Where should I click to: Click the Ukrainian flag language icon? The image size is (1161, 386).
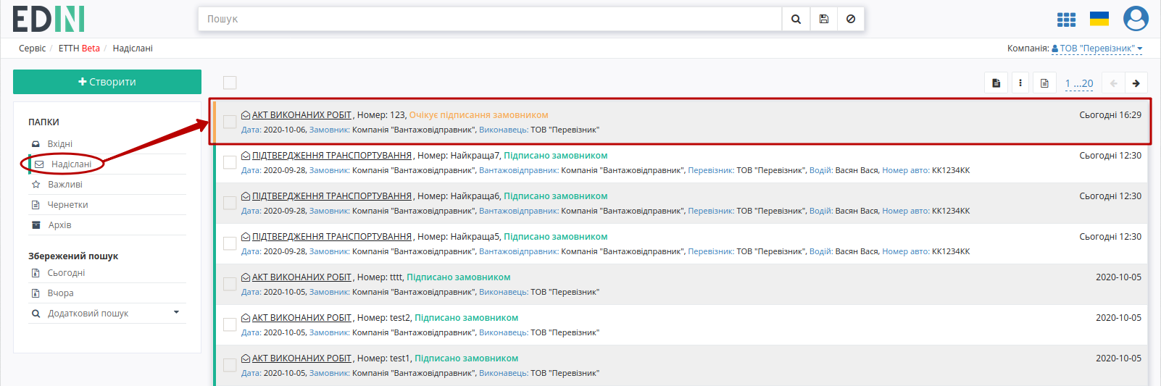1099,19
